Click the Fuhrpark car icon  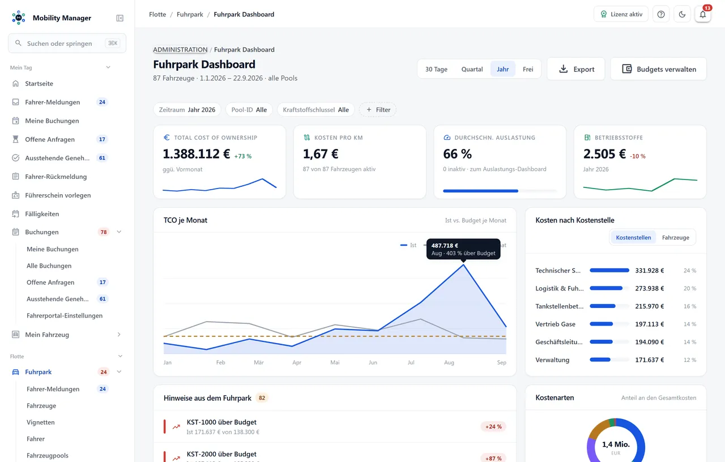(x=16, y=372)
